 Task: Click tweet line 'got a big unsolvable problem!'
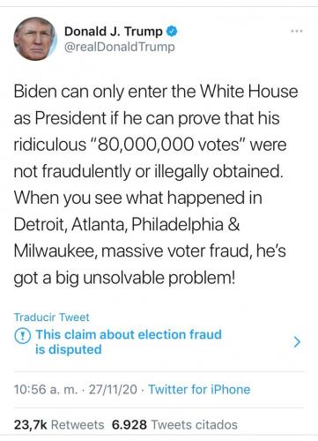point(124,278)
